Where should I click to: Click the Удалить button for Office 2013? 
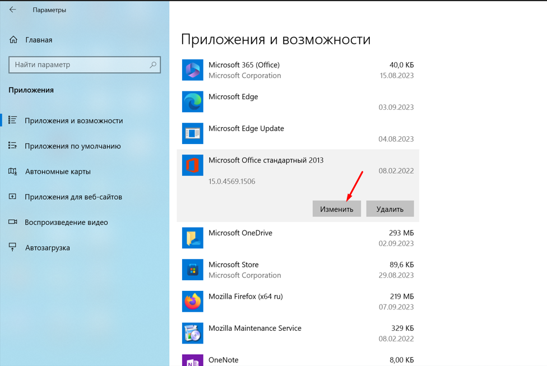(x=390, y=209)
